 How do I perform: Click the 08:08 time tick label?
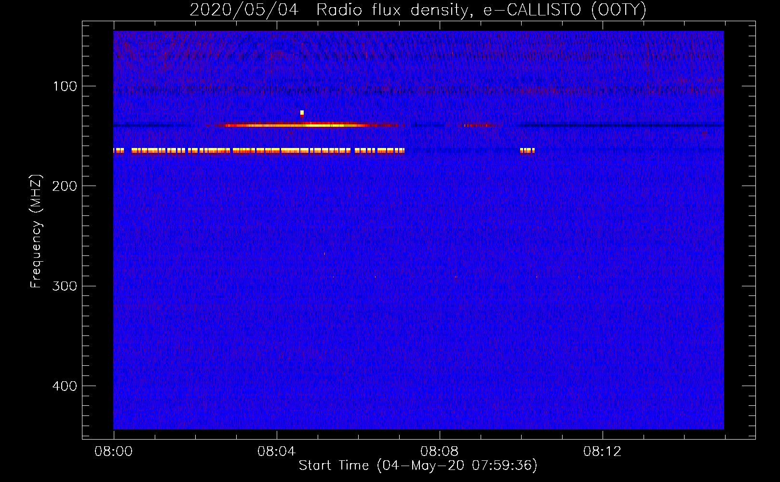(439, 452)
